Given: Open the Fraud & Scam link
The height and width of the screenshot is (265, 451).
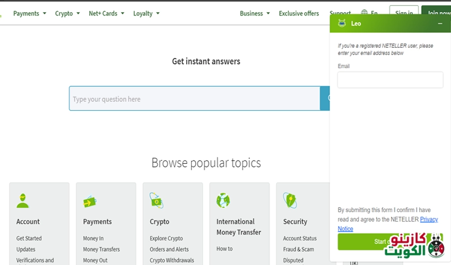Looking at the screenshot, I should pyautogui.click(x=298, y=249).
